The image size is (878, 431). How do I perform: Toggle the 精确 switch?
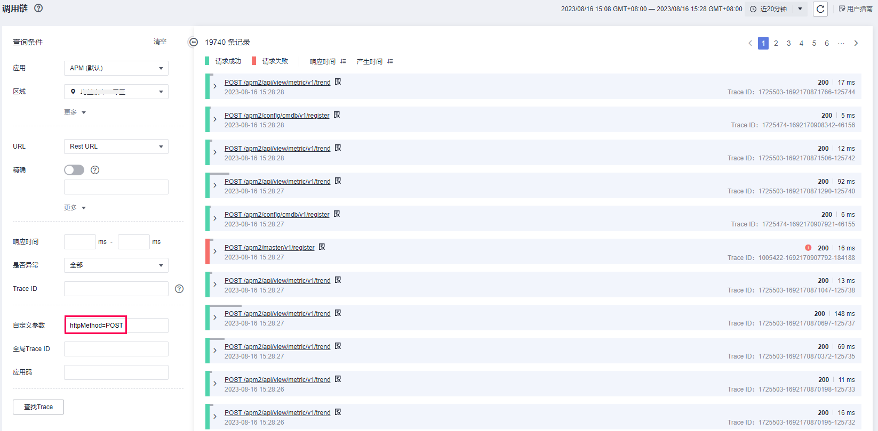point(74,170)
